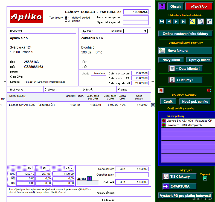This screenshot has height=202, width=215.
Task: Open the Obsah contents menu
Action: click(176, 7)
